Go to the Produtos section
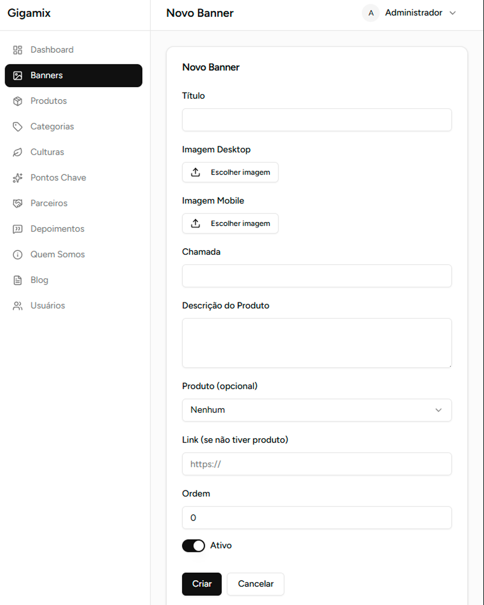The height and width of the screenshot is (605, 484). click(x=74, y=101)
